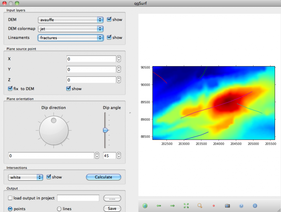Click the green four-arrows pan icon
The image size is (281, 212).
click(186, 206)
